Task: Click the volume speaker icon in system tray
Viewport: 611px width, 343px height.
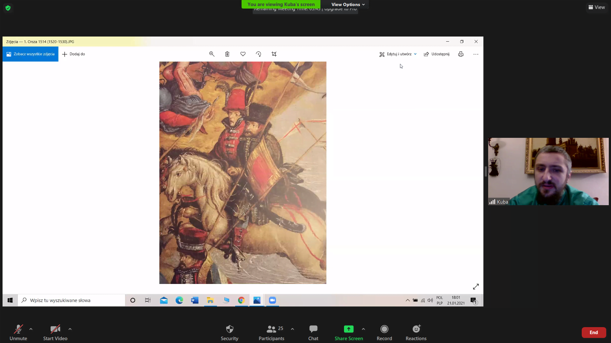Action: coord(430,300)
